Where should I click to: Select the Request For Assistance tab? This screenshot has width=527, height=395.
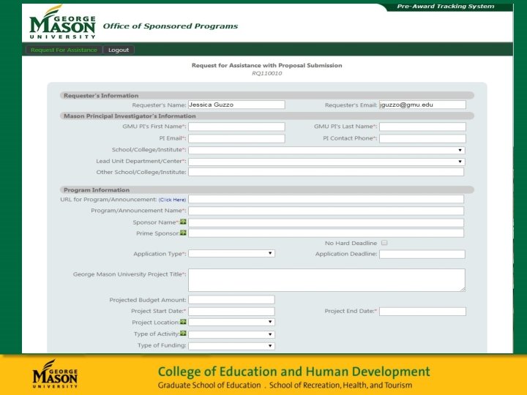[x=64, y=50]
